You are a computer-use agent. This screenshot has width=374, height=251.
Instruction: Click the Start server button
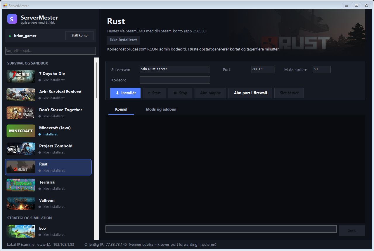tap(154, 93)
